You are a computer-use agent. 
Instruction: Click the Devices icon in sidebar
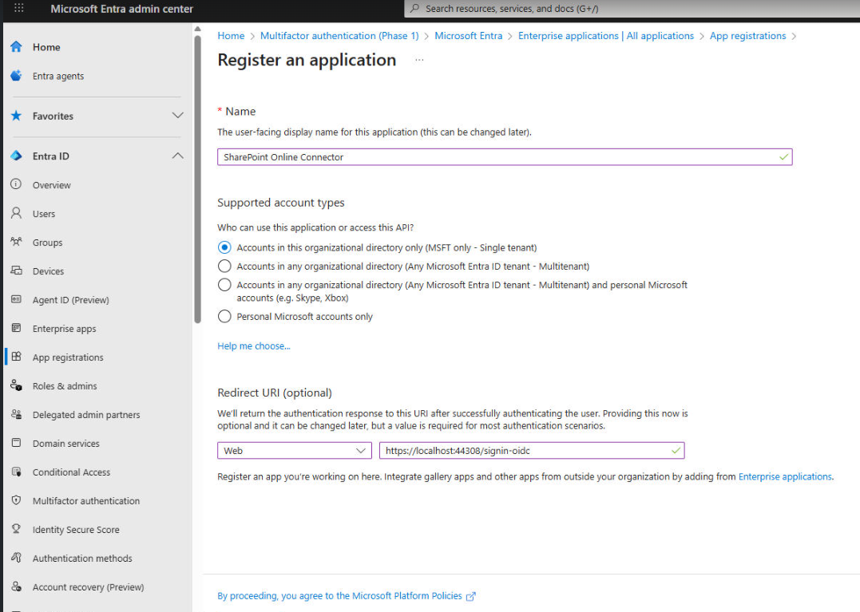pos(16,271)
